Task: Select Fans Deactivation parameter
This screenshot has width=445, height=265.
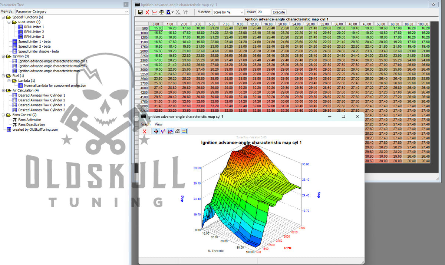Action: click(x=32, y=124)
